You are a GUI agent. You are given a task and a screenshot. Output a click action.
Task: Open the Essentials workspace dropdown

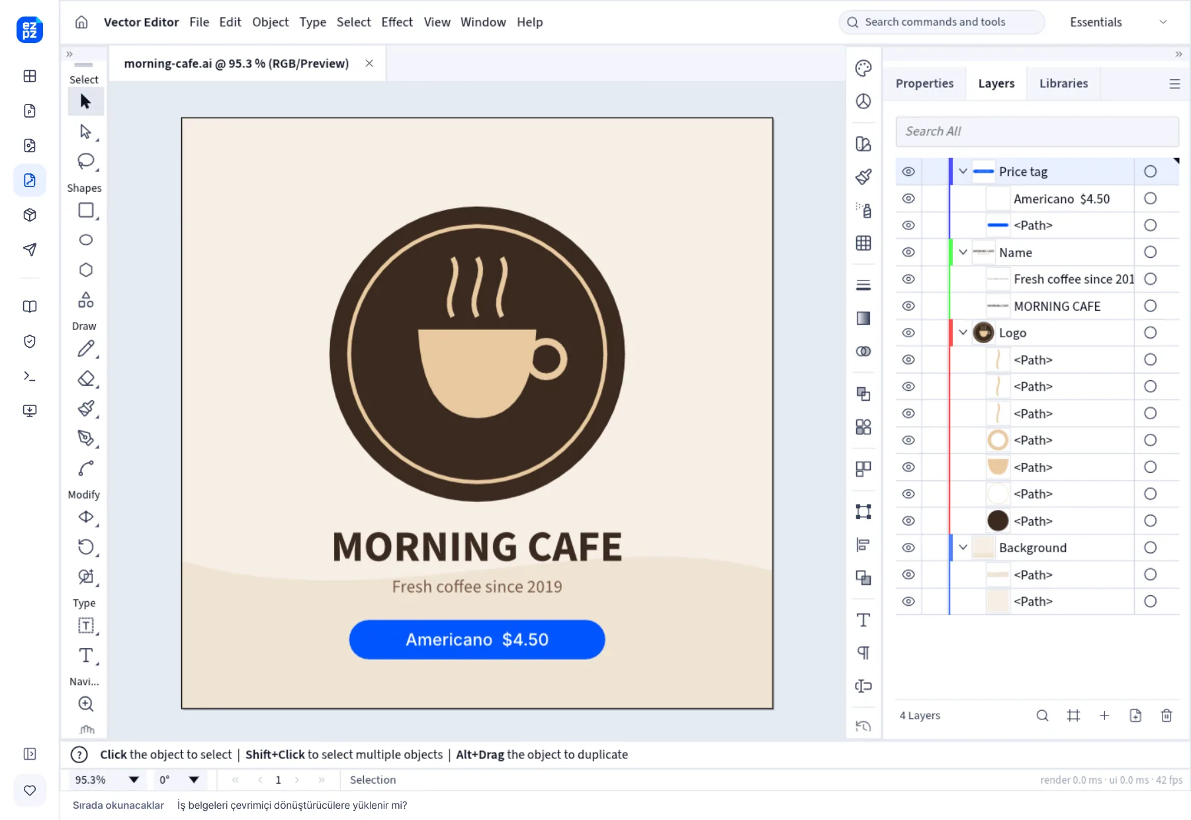1118,22
